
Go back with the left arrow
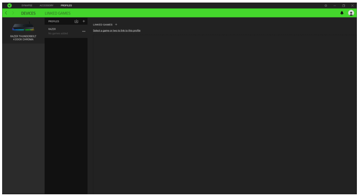(x=6, y=13)
